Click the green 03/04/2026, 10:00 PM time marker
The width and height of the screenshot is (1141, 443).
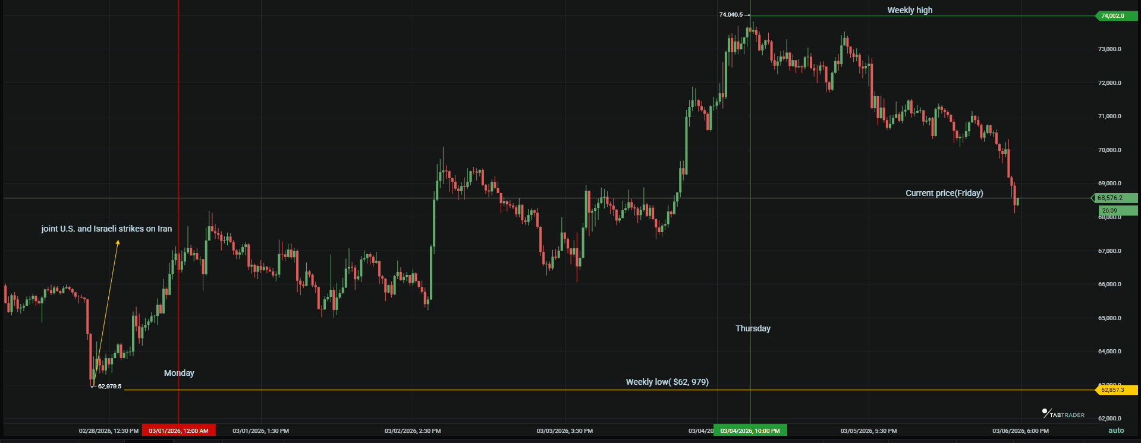pyautogui.click(x=750, y=431)
